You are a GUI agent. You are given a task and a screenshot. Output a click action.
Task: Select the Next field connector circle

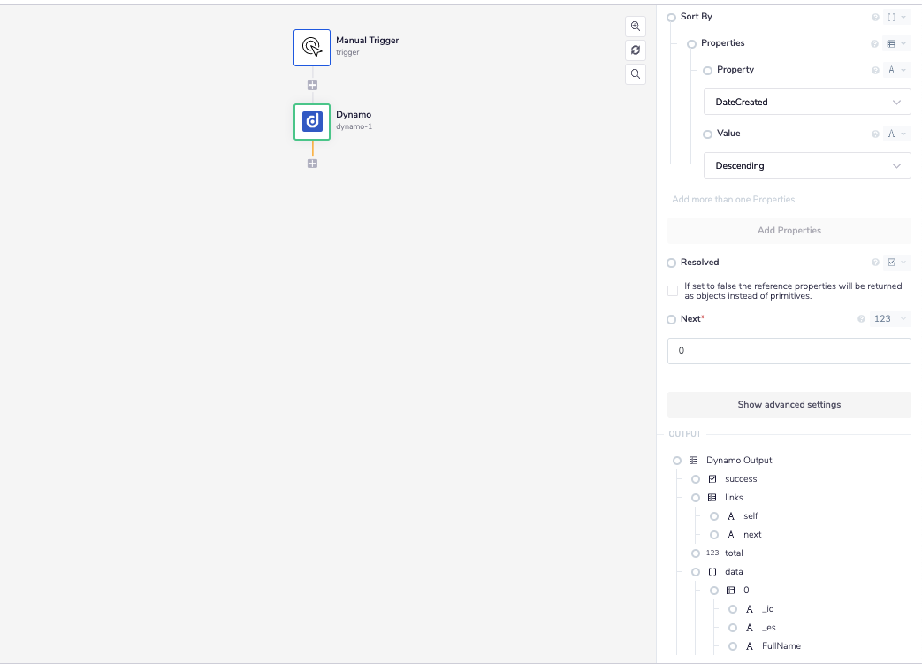(x=672, y=319)
